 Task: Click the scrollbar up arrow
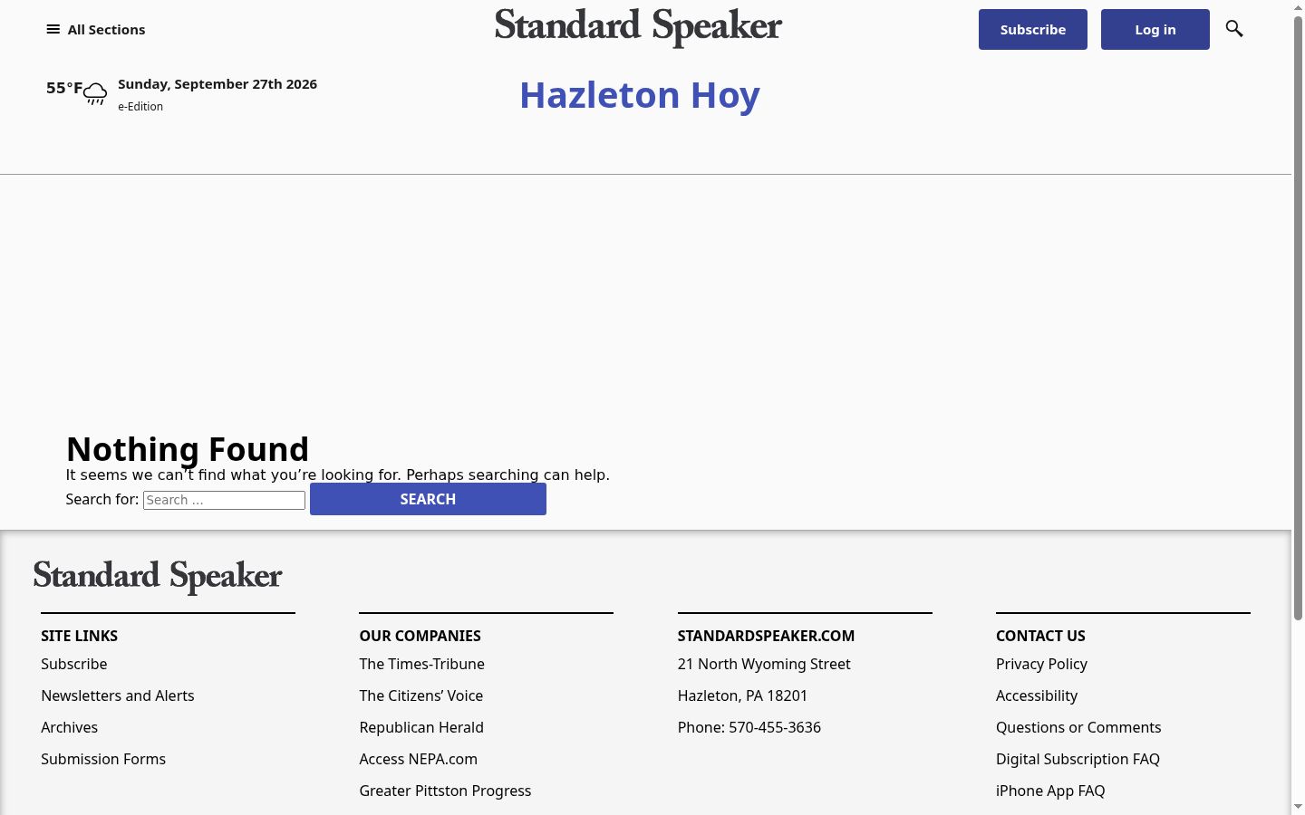(1298, 6)
